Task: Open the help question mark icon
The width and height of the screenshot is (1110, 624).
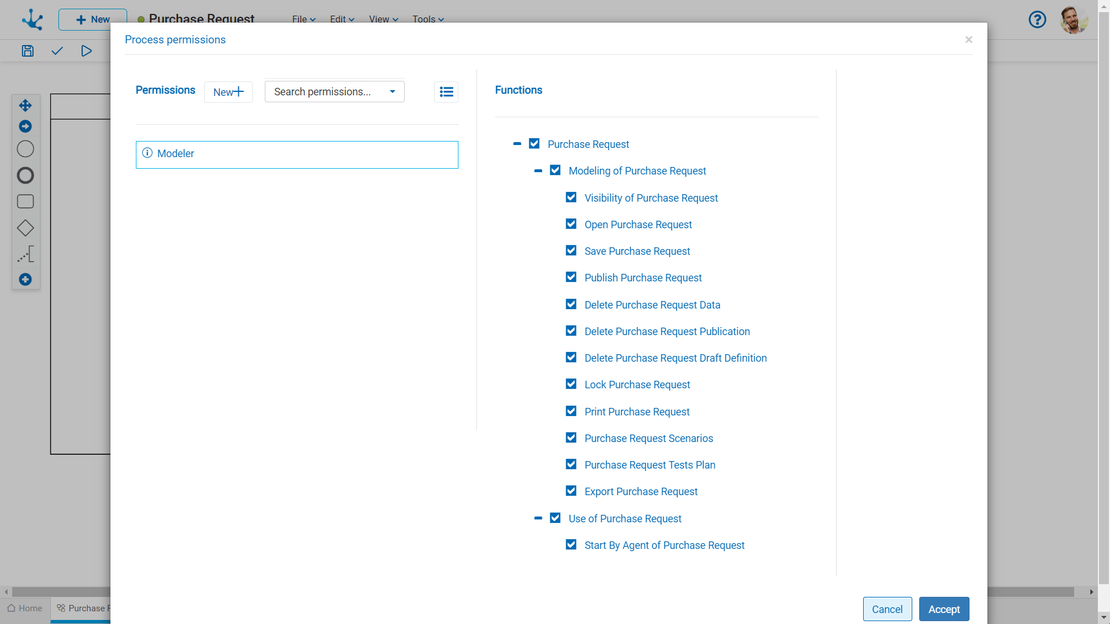Action: [1037, 20]
